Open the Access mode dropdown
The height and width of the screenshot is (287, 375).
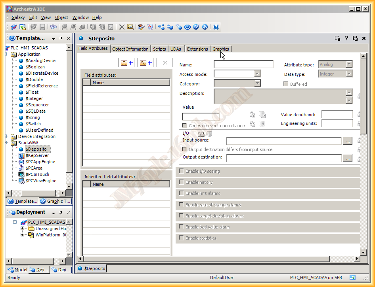[x=257, y=74]
